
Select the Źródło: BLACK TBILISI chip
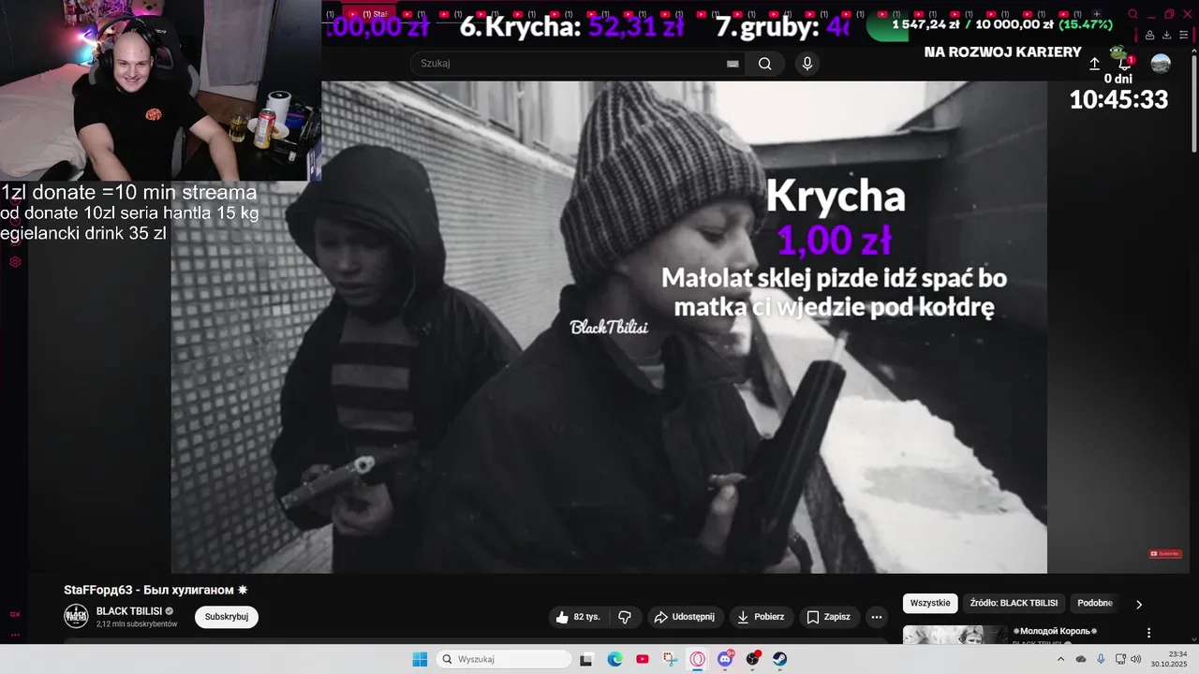pyautogui.click(x=1014, y=604)
